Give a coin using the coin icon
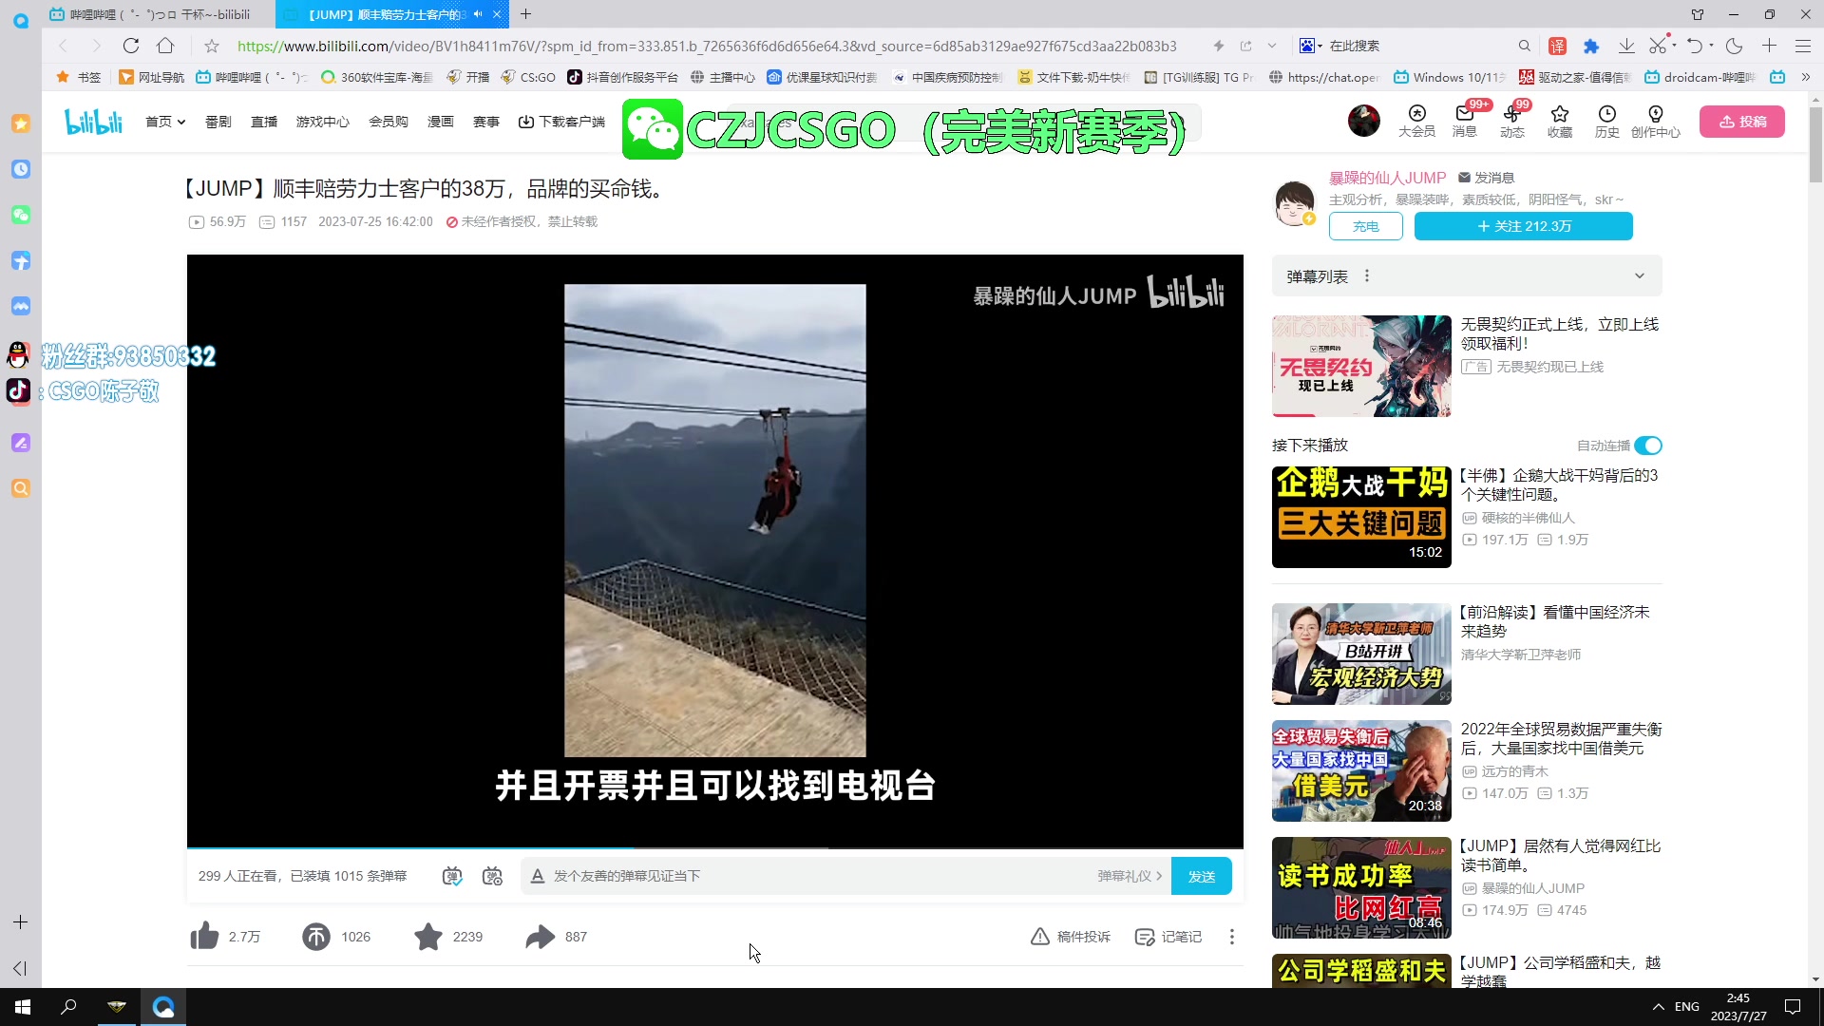This screenshot has height=1026, width=1824. 316,937
